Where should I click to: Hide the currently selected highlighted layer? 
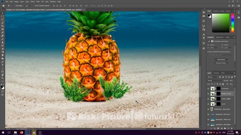pyautogui.click(x=208, y=94)
